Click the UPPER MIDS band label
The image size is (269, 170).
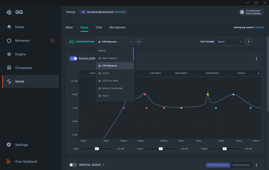(x=212, y=73)
